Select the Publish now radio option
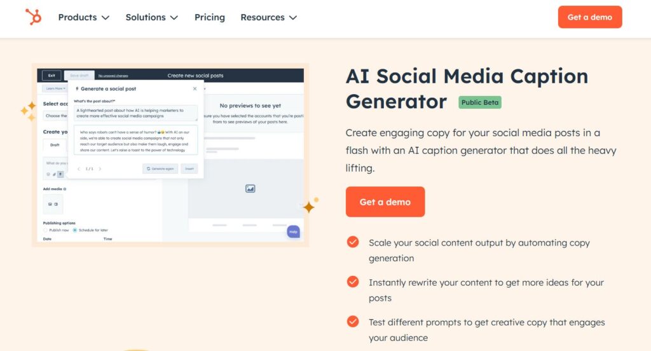651x351 pixels. click(46, 230)
